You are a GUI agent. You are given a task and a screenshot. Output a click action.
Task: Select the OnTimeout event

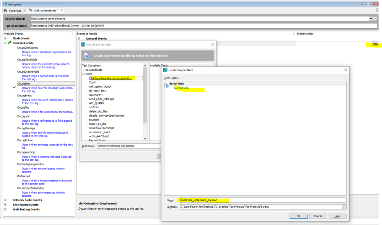pyautogui.click(x=23, y=176)
